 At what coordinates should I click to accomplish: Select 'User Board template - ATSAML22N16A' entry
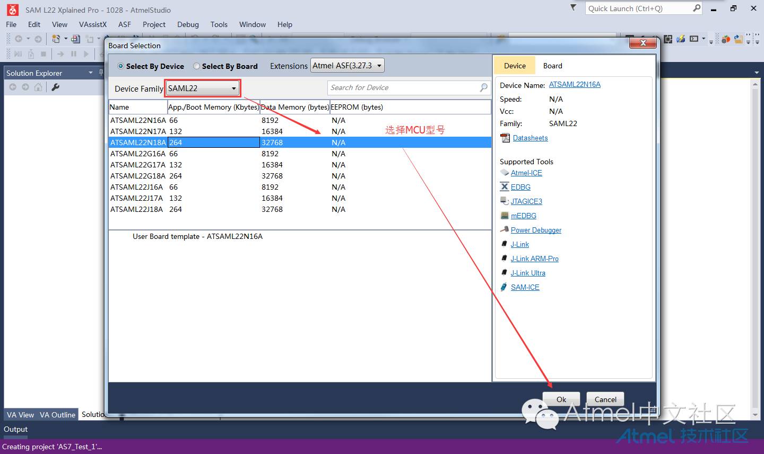197,236
